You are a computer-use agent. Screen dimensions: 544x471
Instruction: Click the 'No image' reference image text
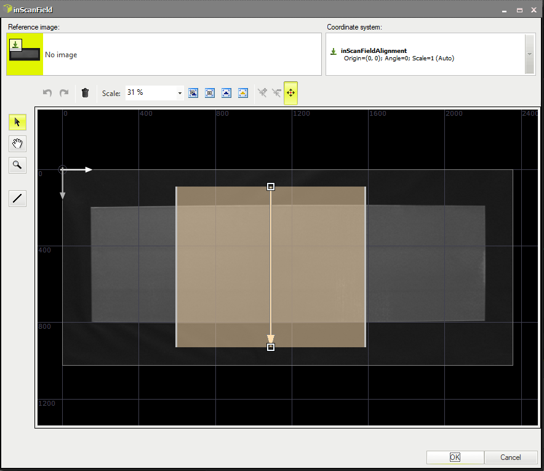(61, 55)
